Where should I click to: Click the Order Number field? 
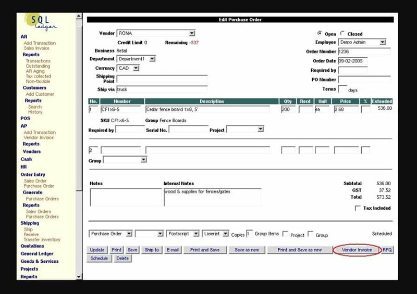(364, 52)
